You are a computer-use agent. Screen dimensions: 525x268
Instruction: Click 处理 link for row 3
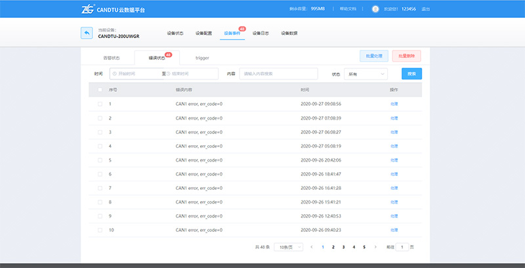pos(394,132)
